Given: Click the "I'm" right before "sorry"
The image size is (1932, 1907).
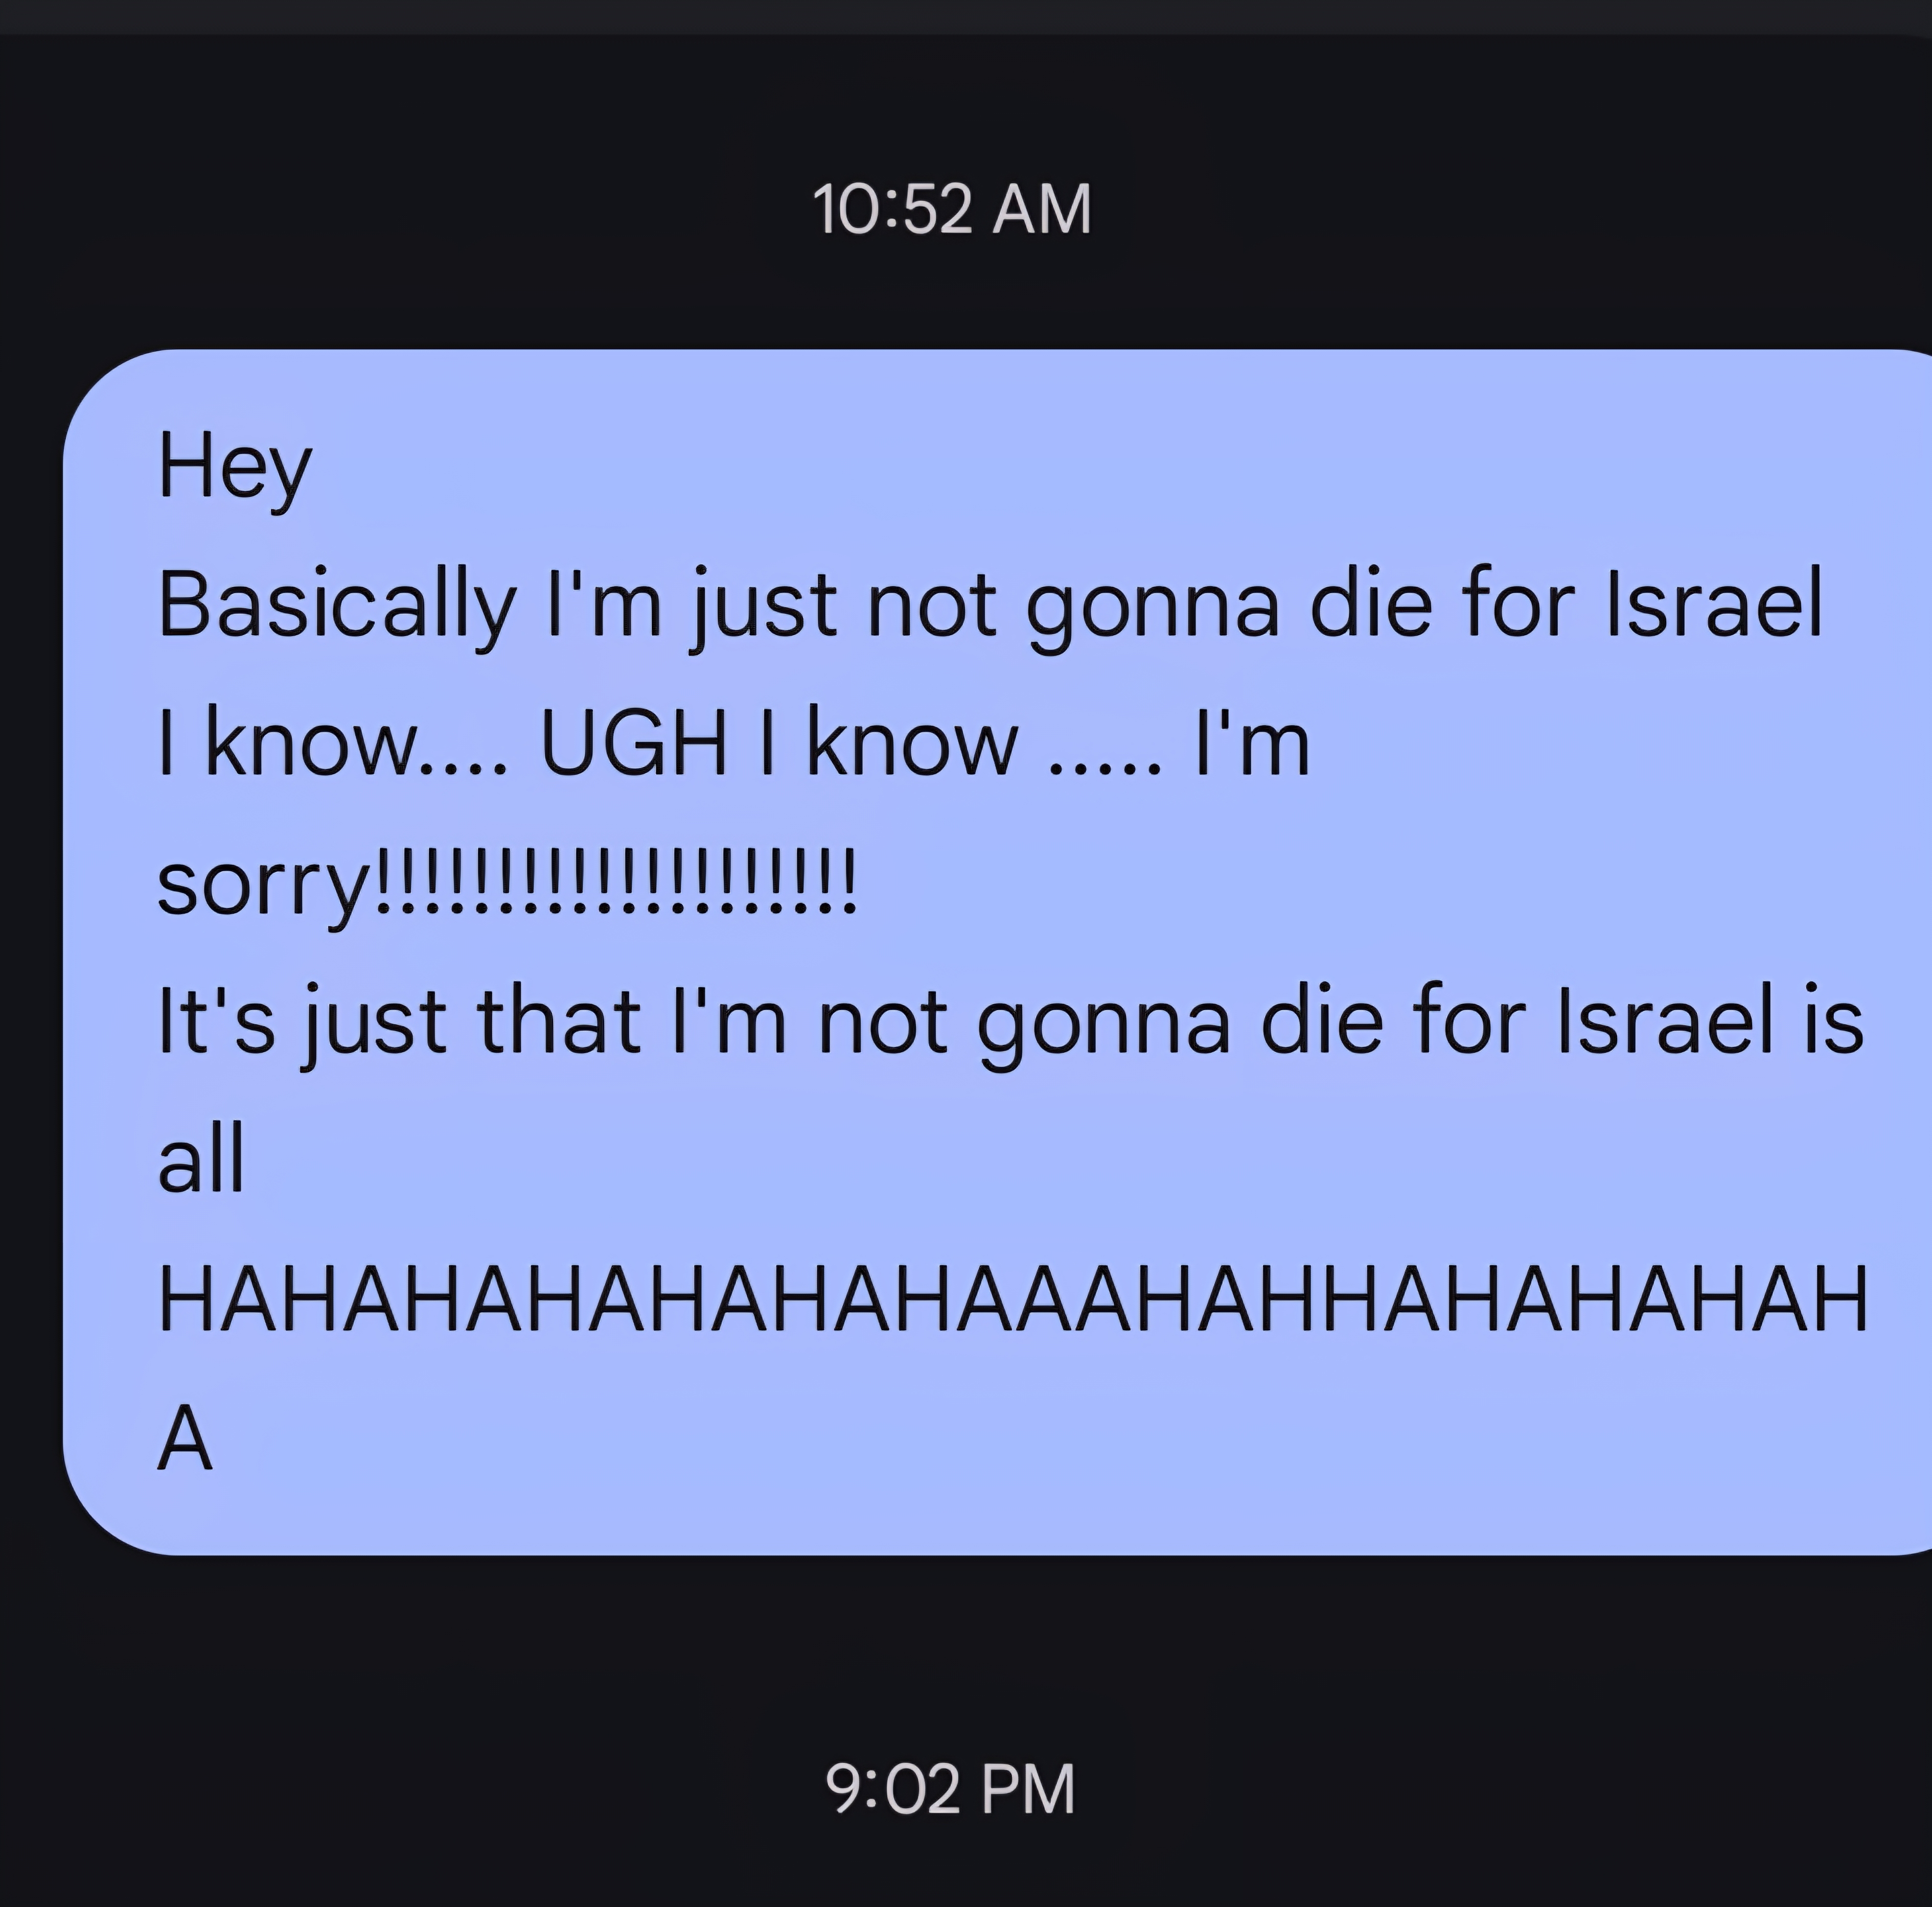Looking at the screenshot, I should tap(1252, 743).
